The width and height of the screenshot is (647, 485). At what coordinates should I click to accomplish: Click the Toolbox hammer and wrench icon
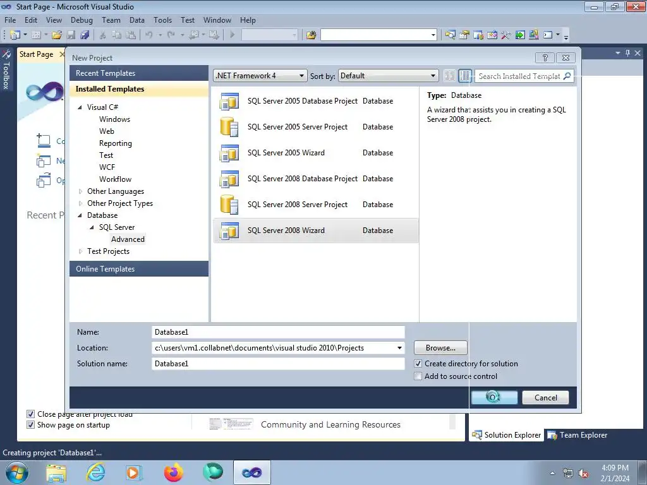pyautogui.click(x=506, y=35)
